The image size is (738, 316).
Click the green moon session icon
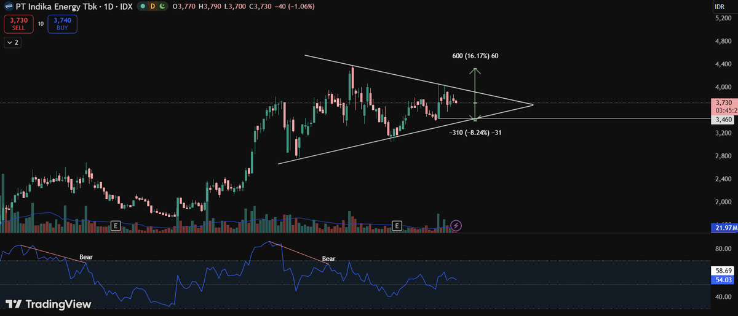pos(162,6)
